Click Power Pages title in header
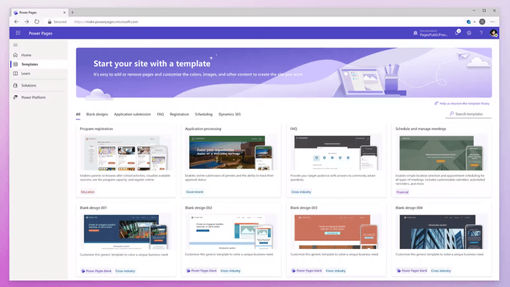510x287 pixels. pos(40,33)
